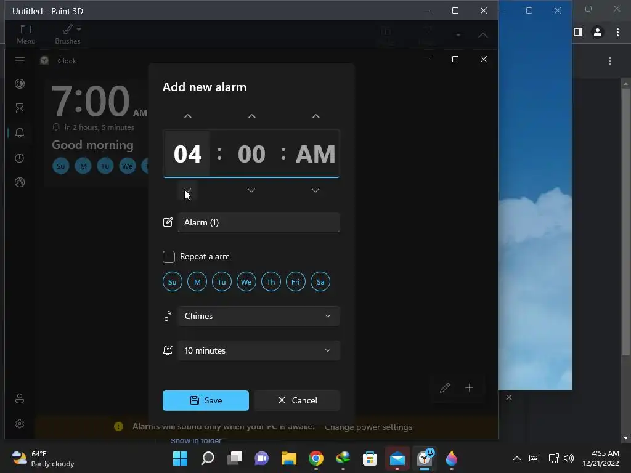Decrease the alarm hour with down chevron
Viewport: 631px width, 473px height.
pos(187,190)
